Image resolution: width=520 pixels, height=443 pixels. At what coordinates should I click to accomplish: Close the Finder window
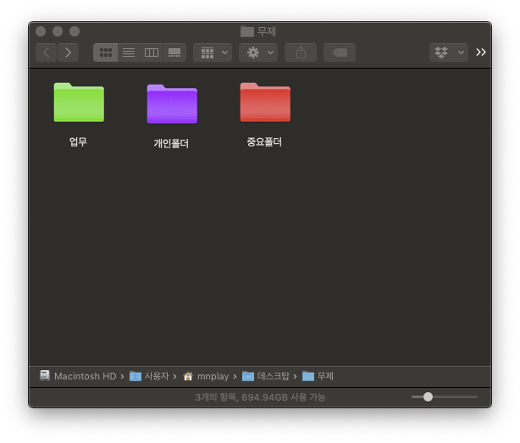41,31
